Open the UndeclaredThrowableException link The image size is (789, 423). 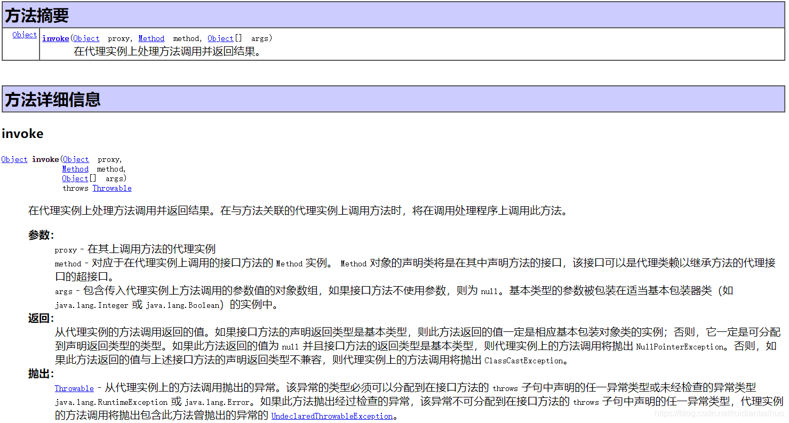tap(332, 416)
